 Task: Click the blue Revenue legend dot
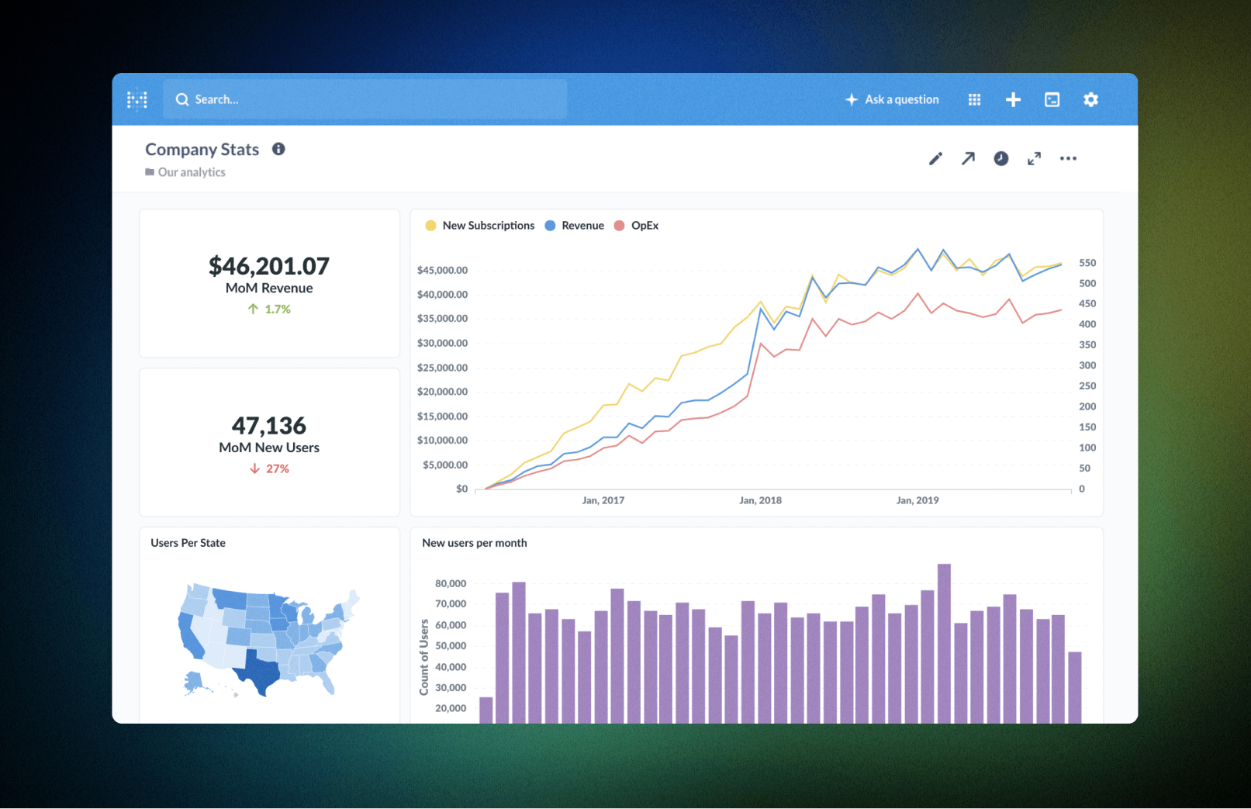click(x=550, y=226)
